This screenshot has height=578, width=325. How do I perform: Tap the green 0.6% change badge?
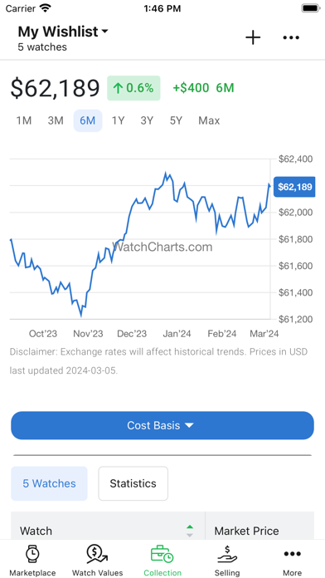[133, 88]
